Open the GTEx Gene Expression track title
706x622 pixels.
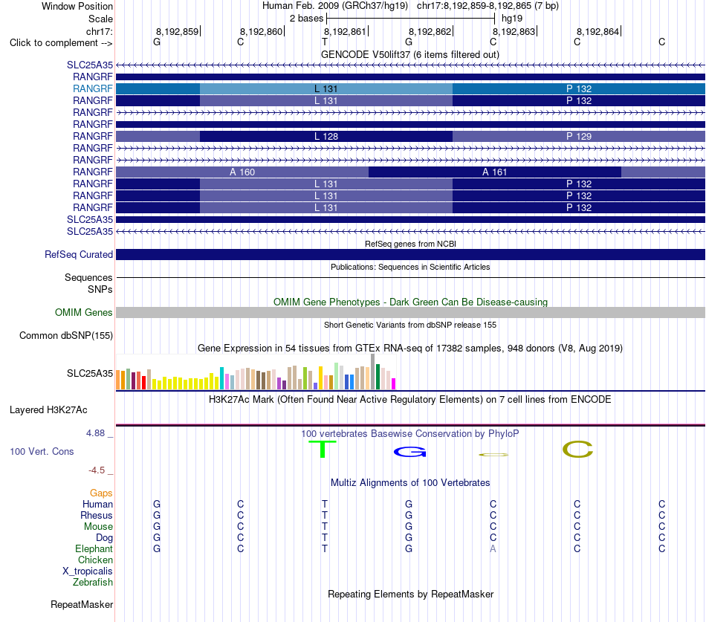[x=410, y=349]
